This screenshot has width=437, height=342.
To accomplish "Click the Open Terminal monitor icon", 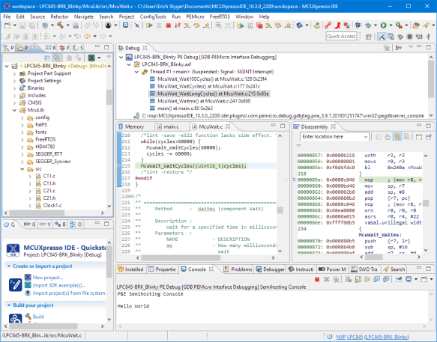I will (126, 25).
